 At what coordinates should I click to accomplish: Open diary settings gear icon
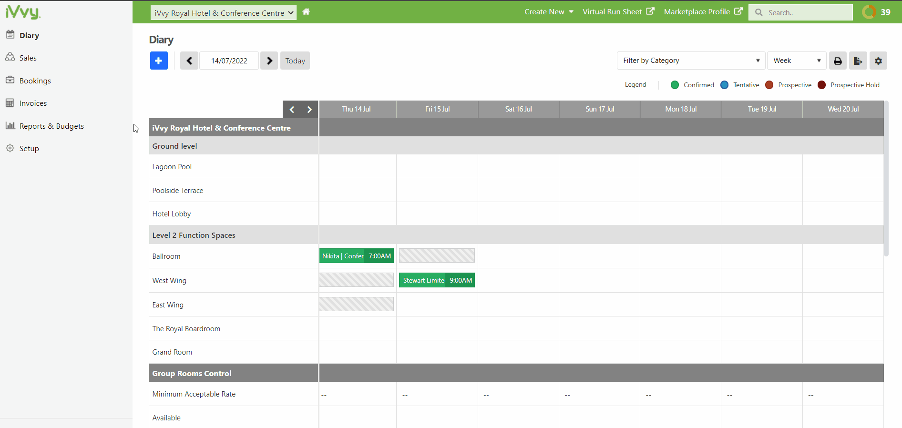click(878, 61)
